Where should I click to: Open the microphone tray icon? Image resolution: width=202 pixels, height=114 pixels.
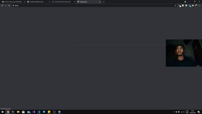(179, 112)
